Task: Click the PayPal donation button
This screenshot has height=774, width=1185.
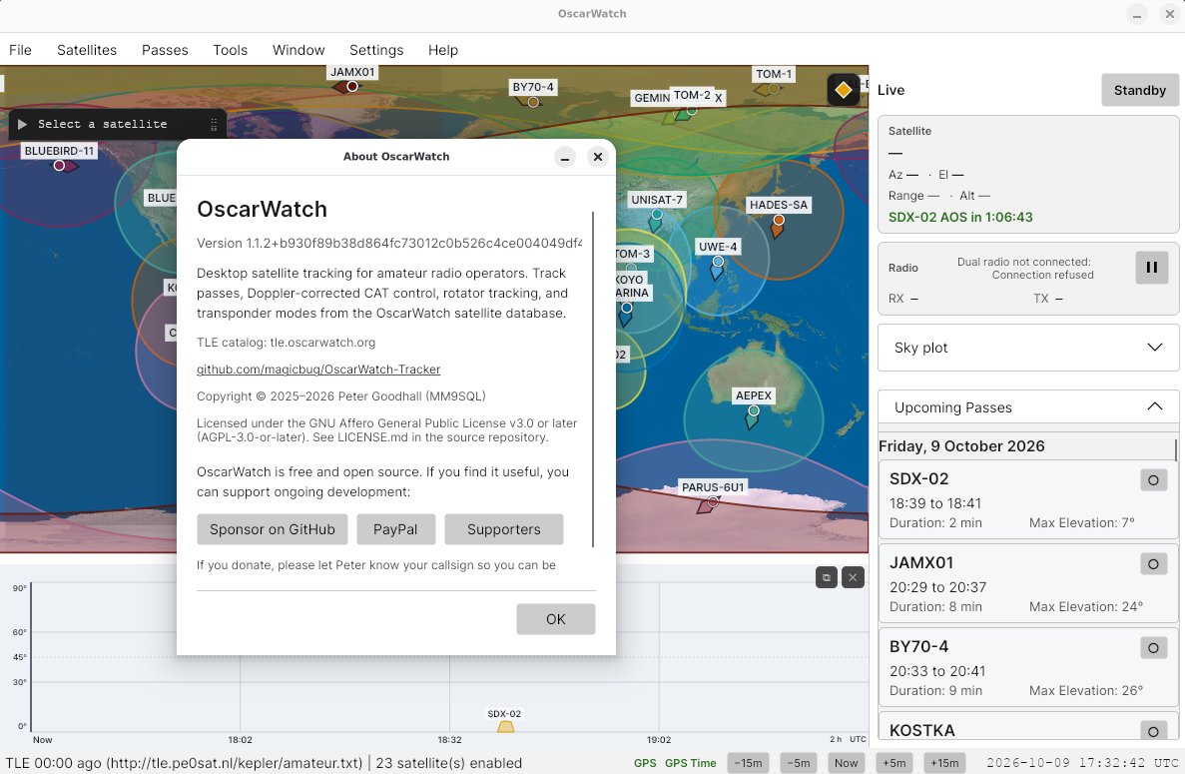Action: click(395, 529)
